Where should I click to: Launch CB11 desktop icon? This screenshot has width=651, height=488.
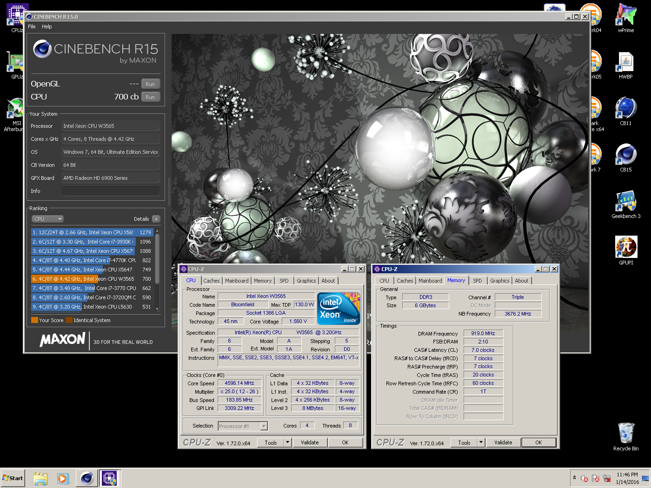click(626, 112)
